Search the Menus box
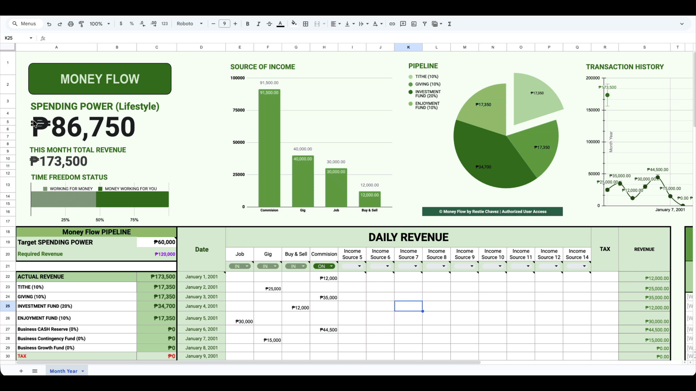Image resolution: width=696 pixels, height=391 pixels. coord(25,24)
